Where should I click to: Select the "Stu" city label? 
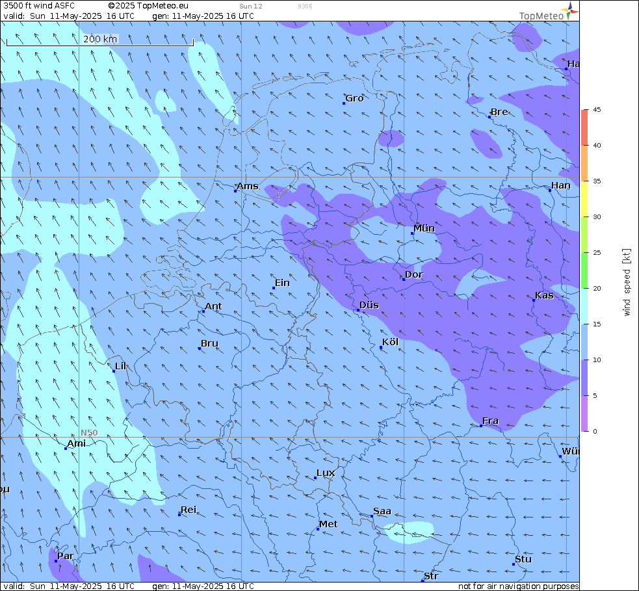(523, 559)
